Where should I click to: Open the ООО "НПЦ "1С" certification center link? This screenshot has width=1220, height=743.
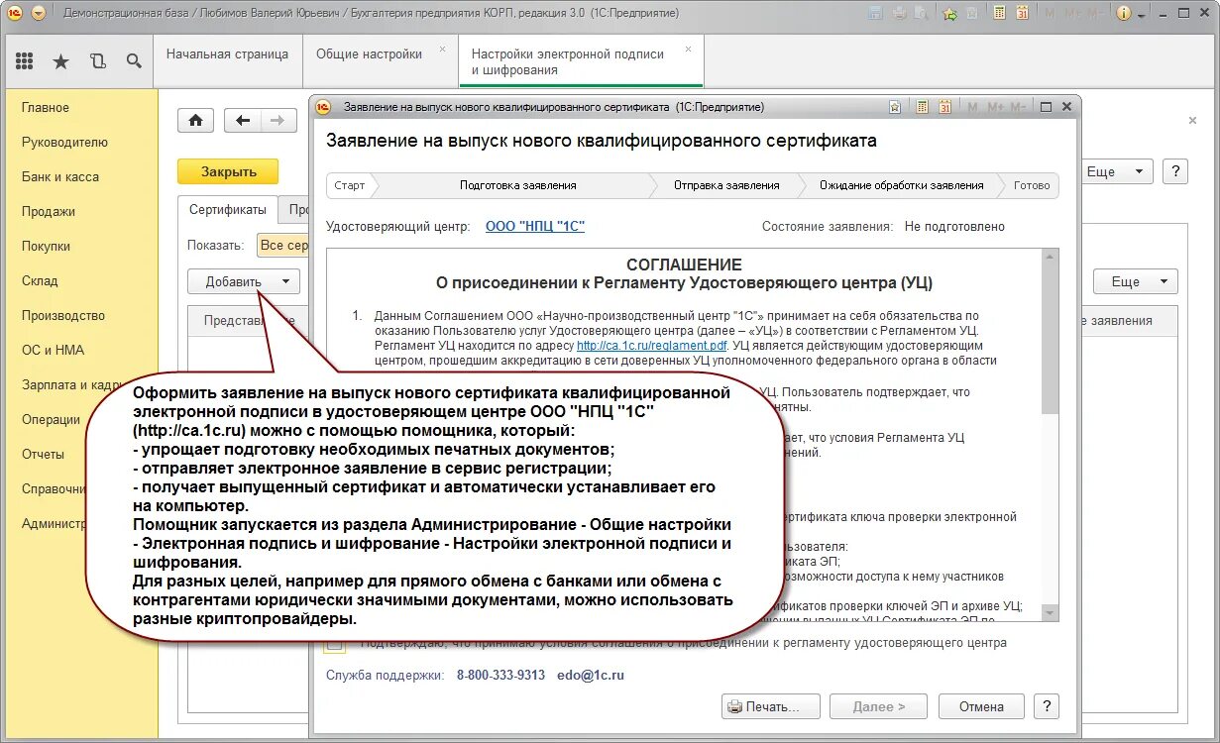(535, 226)
